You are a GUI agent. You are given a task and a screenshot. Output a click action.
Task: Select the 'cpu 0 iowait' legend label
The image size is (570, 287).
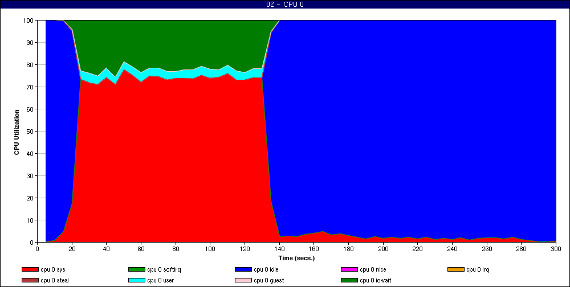(376, 281)
